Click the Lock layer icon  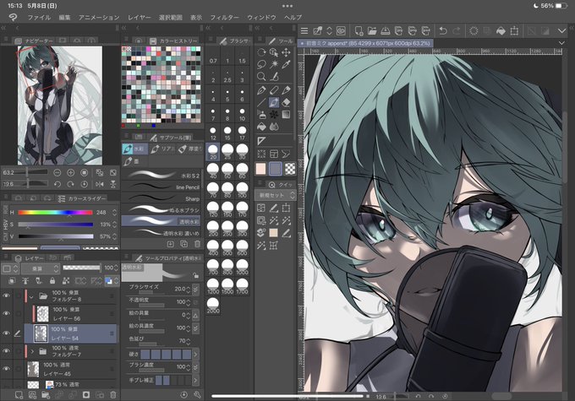point(52,281)
